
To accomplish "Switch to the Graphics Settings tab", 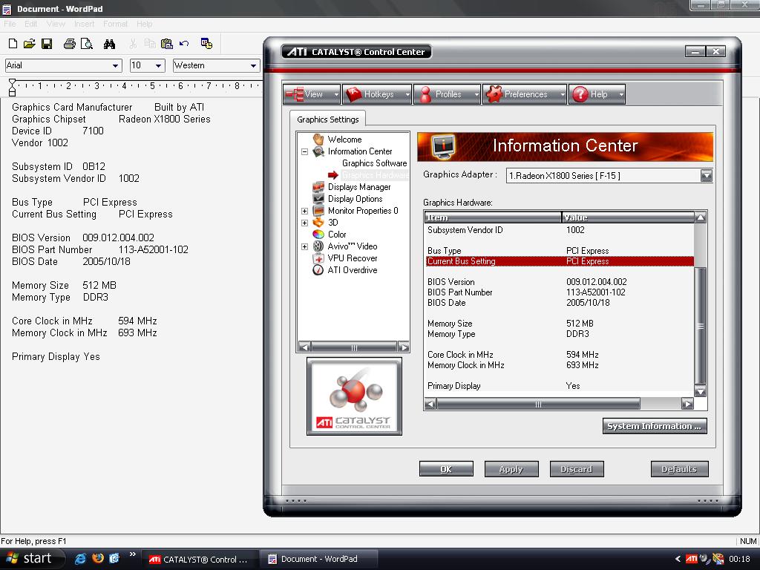I will click(x=327, y=119).
